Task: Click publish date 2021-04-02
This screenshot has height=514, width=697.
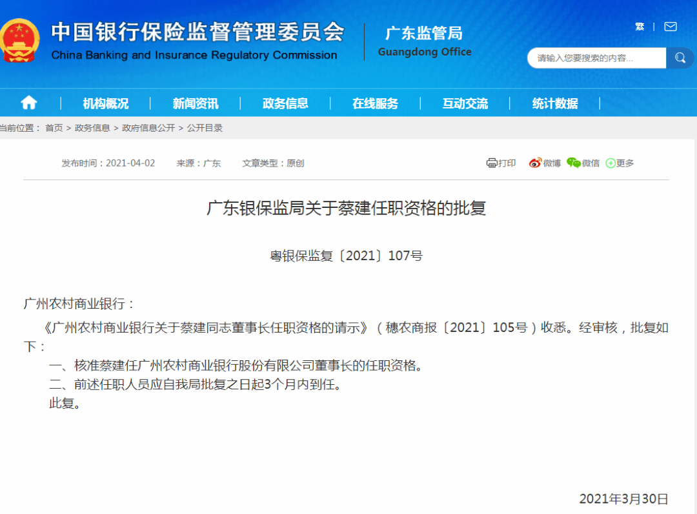Action: [130, 163]
